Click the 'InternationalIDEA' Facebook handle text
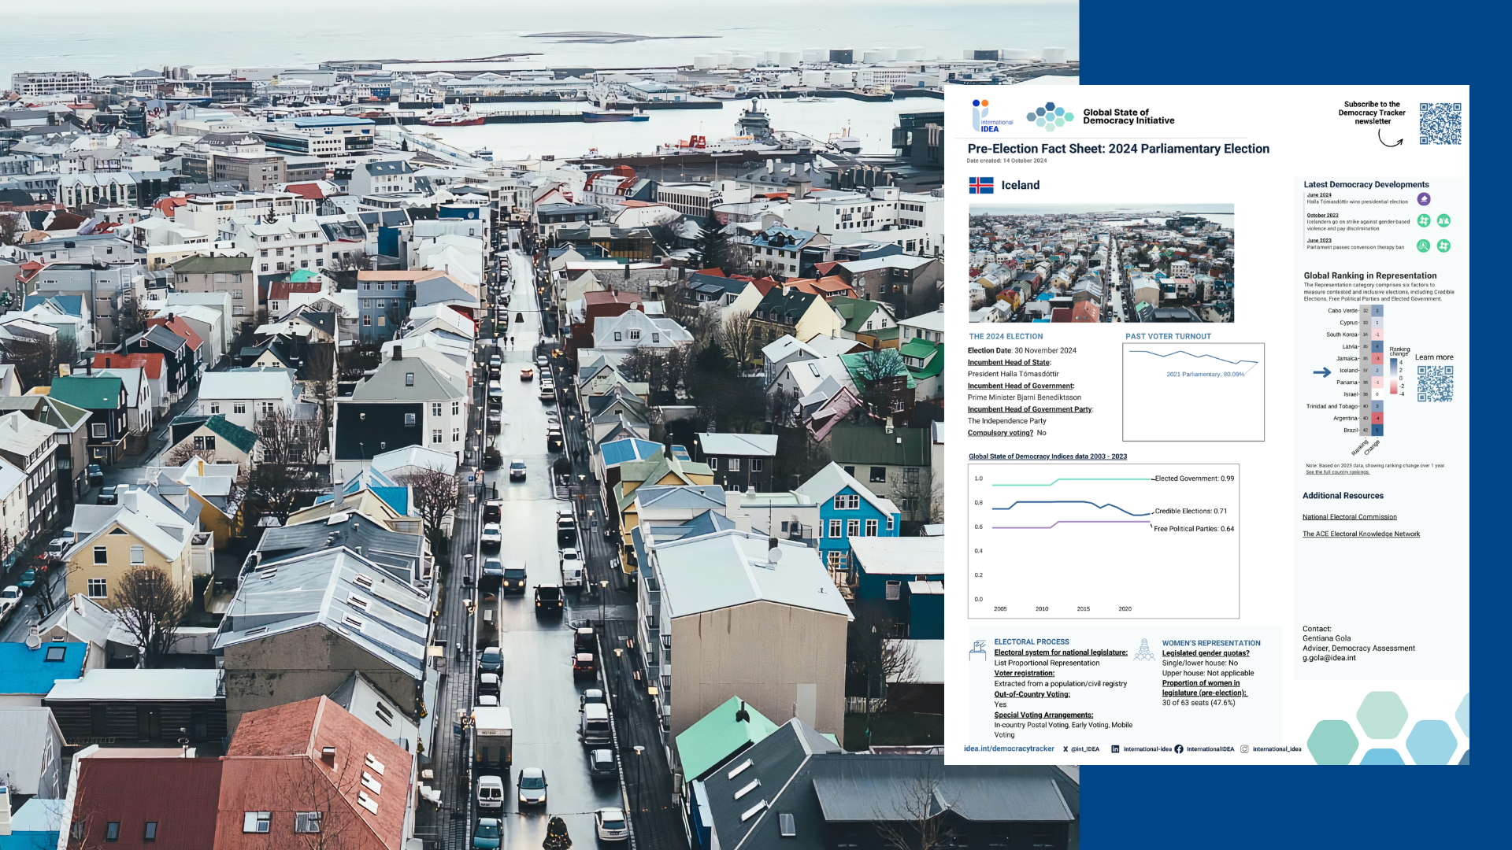Image resolution: width=1512 pixels, height=850 pixels. [x=1210, y=749]
